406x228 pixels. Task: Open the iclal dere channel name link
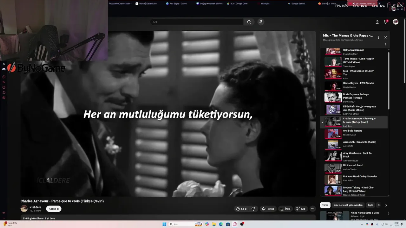pyautogui.click(x=35, y=207)
